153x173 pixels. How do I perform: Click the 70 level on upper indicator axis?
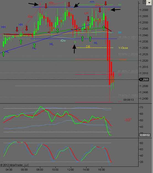(x=142, y=107)
